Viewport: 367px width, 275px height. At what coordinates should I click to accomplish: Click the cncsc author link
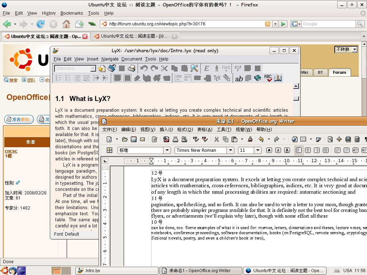11,151
